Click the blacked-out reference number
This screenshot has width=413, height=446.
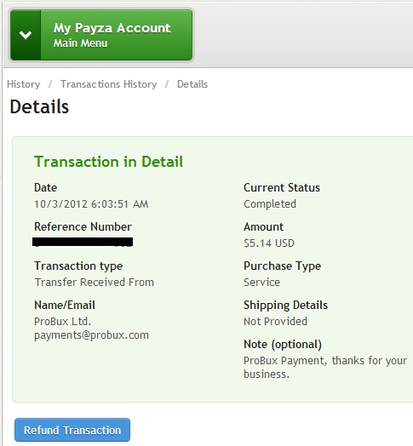tap(83, 242)
